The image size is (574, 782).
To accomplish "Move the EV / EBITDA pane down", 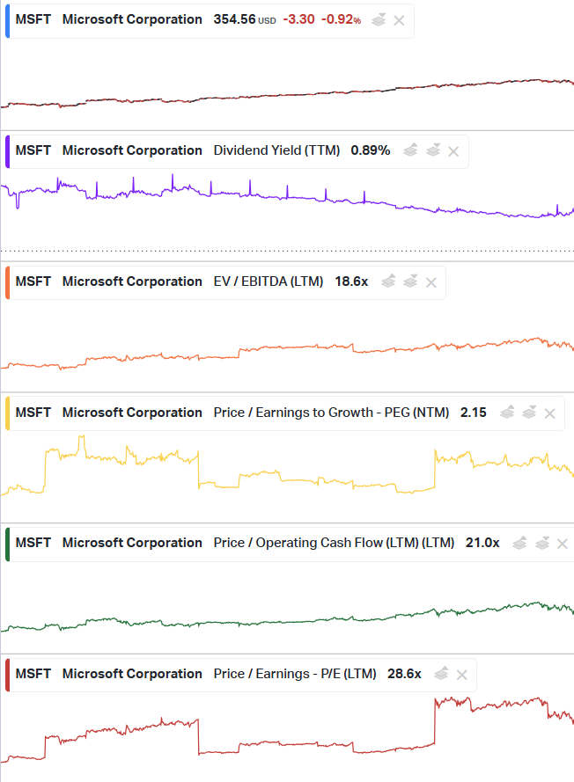I will [x=410, y=281].
